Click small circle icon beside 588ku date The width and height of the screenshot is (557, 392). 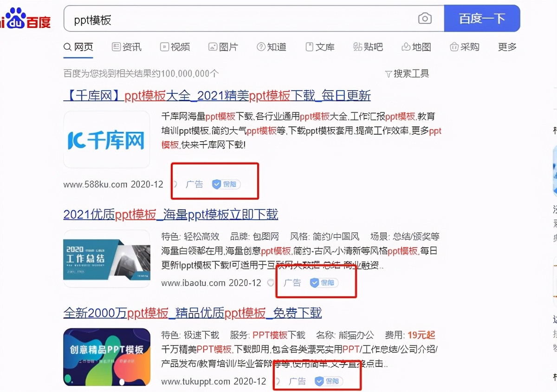coord(174,184)
